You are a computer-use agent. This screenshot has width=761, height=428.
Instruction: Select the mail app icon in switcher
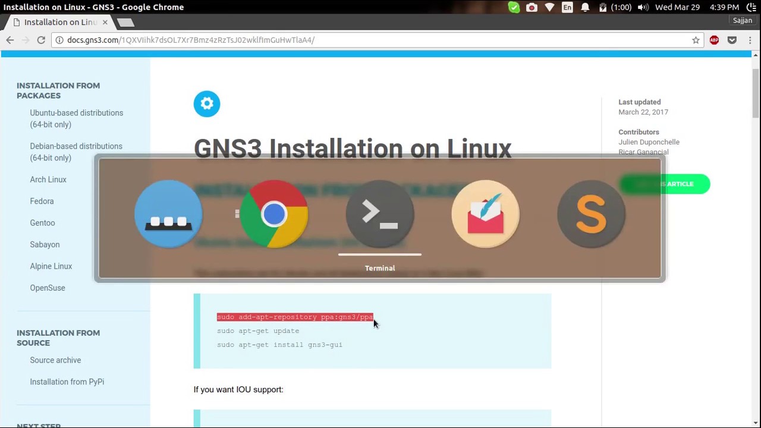pyautogui.click(x=485, y=214)
